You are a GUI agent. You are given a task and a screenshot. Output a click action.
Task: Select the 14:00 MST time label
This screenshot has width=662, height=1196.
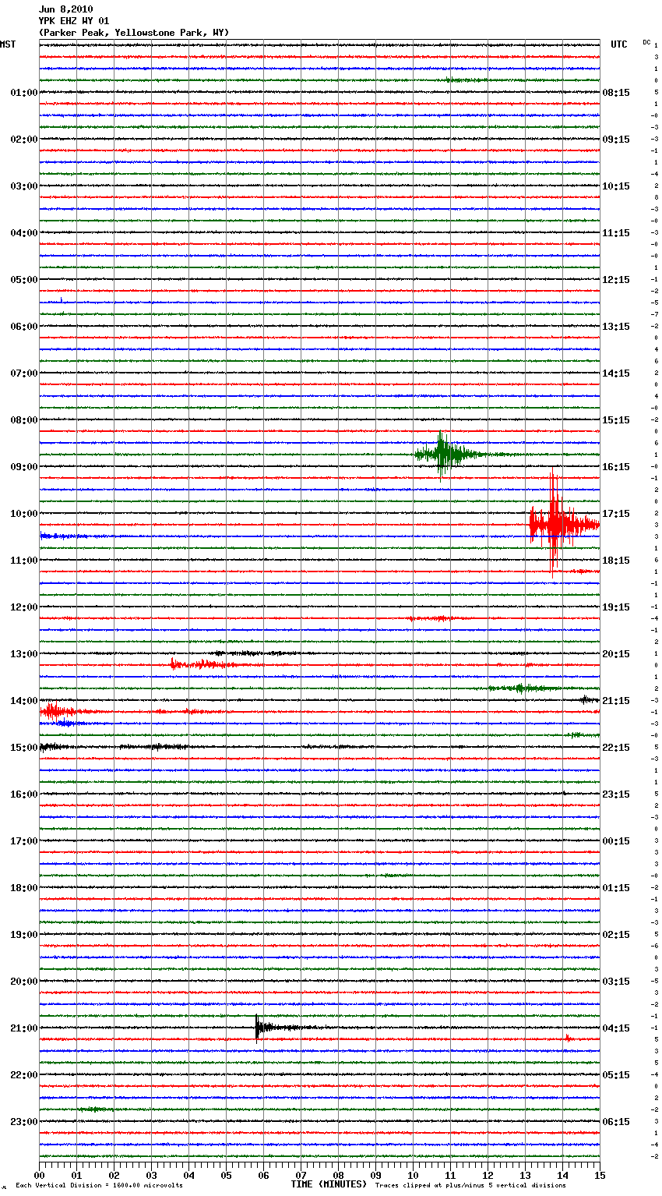(x=24, y=701)
